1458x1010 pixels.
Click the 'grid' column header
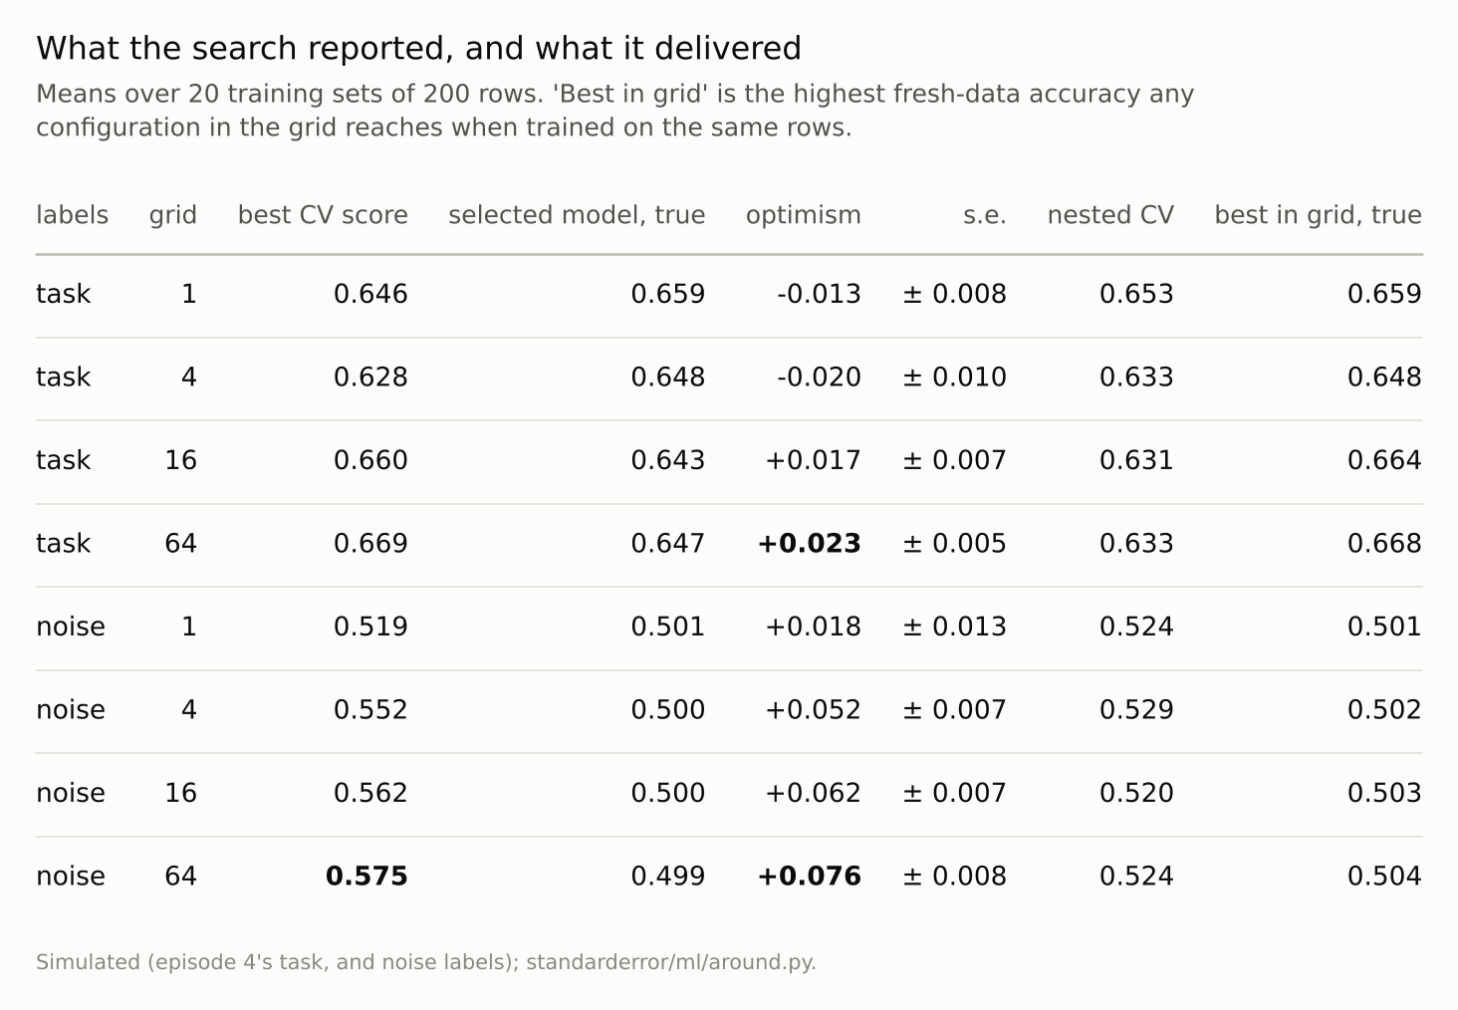173,215
